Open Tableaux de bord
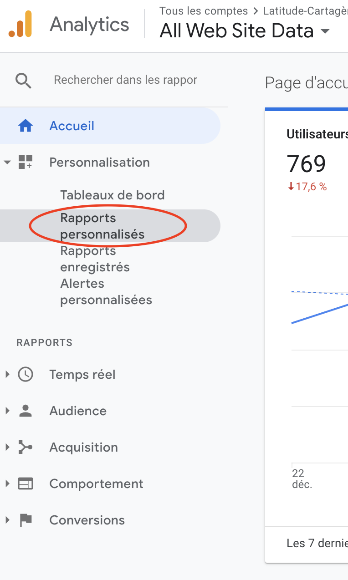The image size is (348, 580). click(x=112, y=195)
